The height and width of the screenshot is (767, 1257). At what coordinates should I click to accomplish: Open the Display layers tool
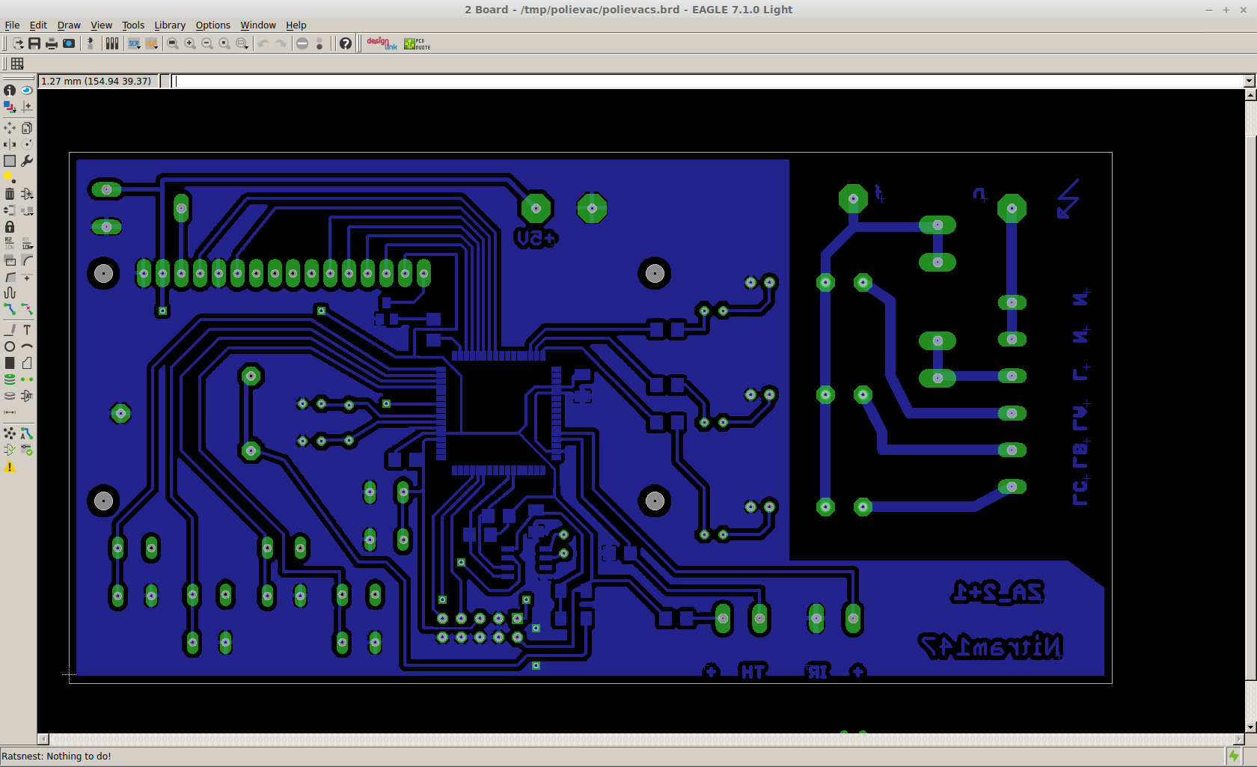[10, 106]
